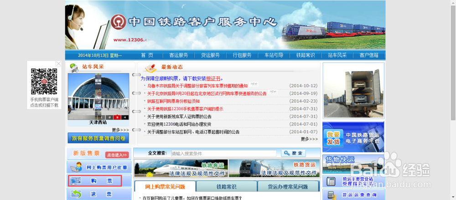The height and width of the screenshot is (200, 456).
Task: Switch to 铁路常识 tab
Action: coord(227,187)
